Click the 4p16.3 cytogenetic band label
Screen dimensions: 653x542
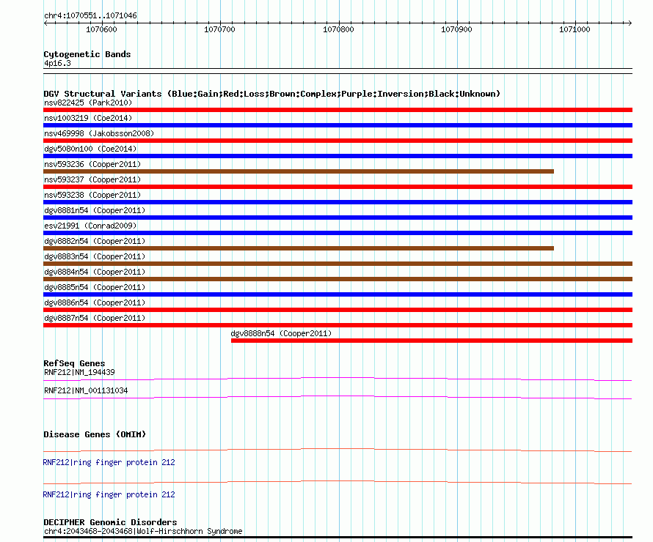[x=57, y=63]
